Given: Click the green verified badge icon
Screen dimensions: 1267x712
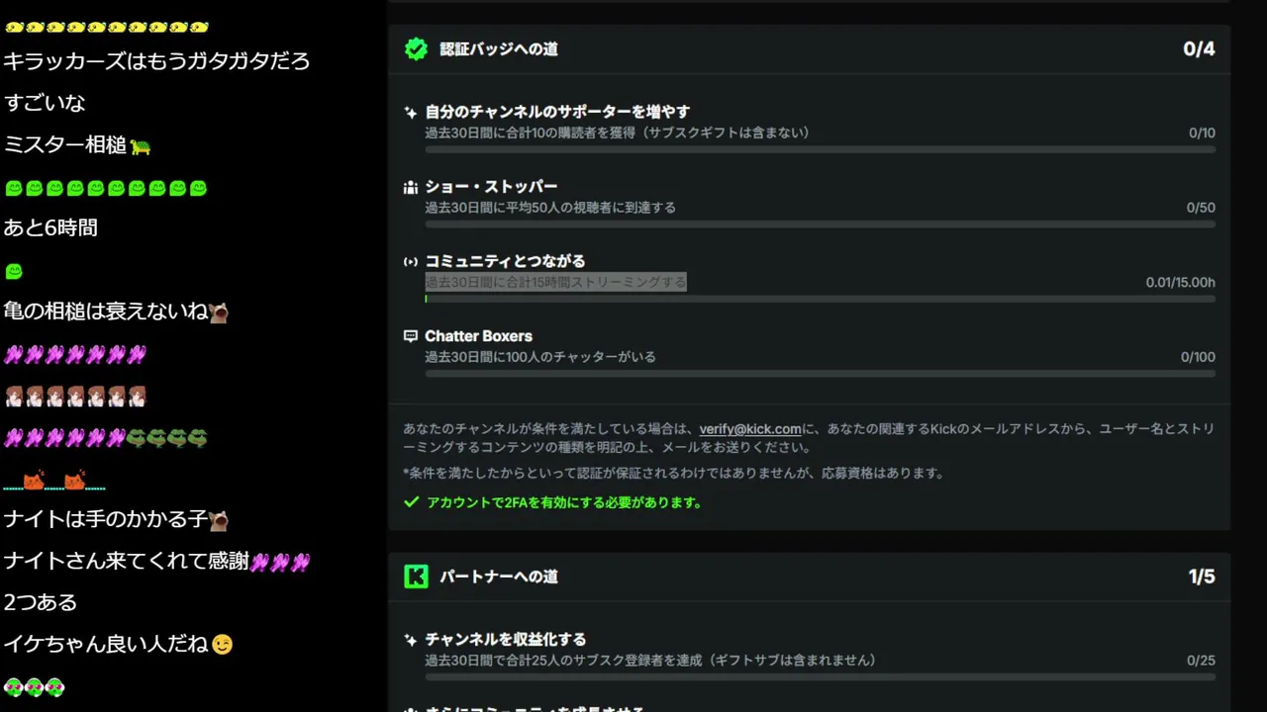Looking at the screenshot, I should point(416,49).
